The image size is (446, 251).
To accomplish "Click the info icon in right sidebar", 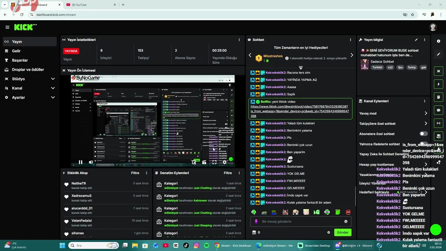I will click(x=438, y=41).
